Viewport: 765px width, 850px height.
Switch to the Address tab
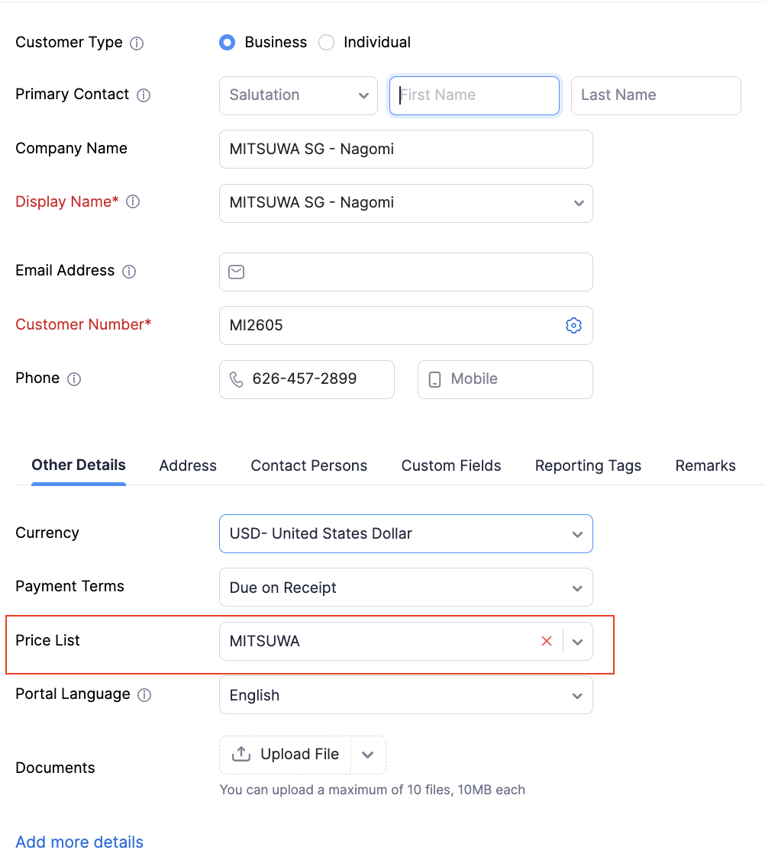(188, 465)
